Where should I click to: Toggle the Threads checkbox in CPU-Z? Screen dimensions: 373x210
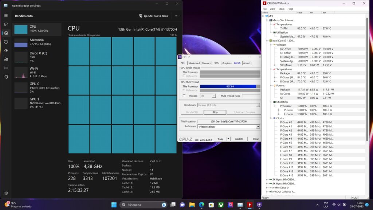[184, 96]
